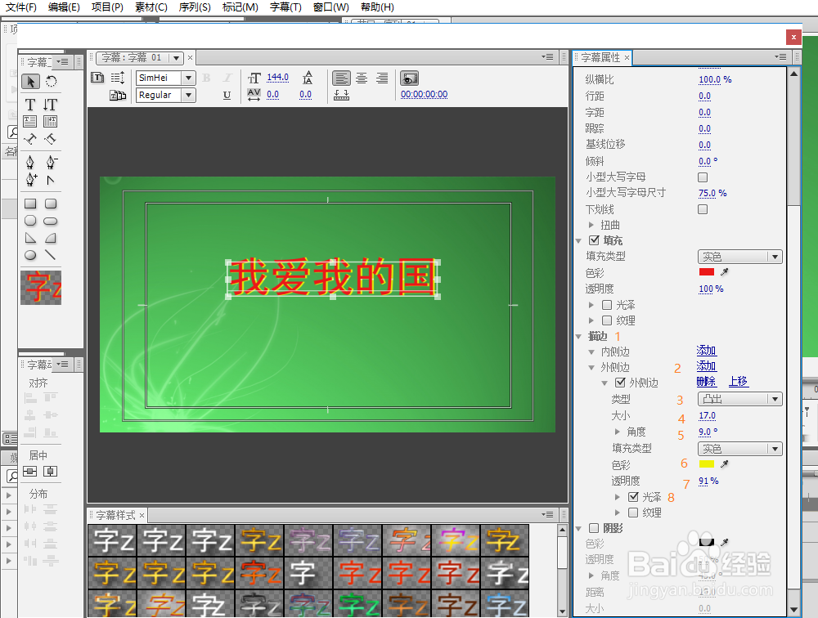Click the New Title Based on Current icon
The image size is (818, 618).
tap(97, 78)
